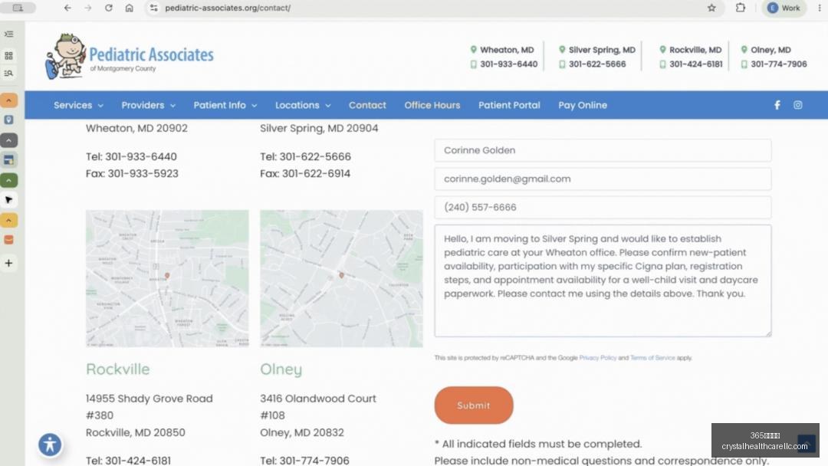Click the name field containing Corinne Golden
This screenshot has height=466, width=828.
603,150
